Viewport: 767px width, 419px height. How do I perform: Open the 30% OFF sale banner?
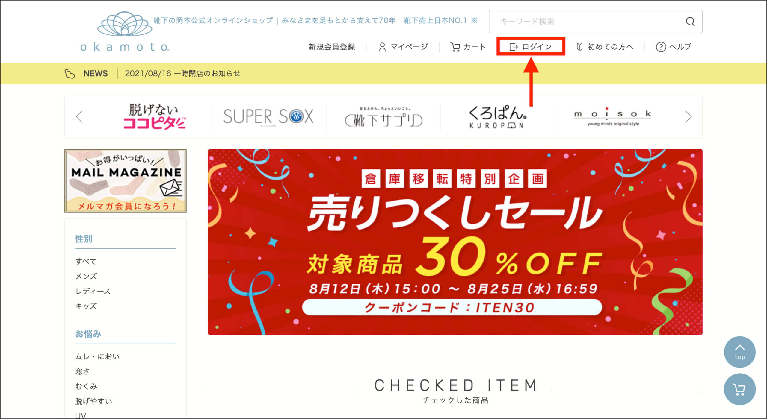(455, 242)
